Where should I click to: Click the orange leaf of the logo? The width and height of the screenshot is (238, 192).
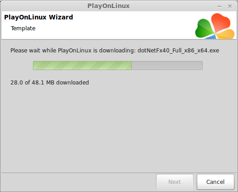coord(226,34)
